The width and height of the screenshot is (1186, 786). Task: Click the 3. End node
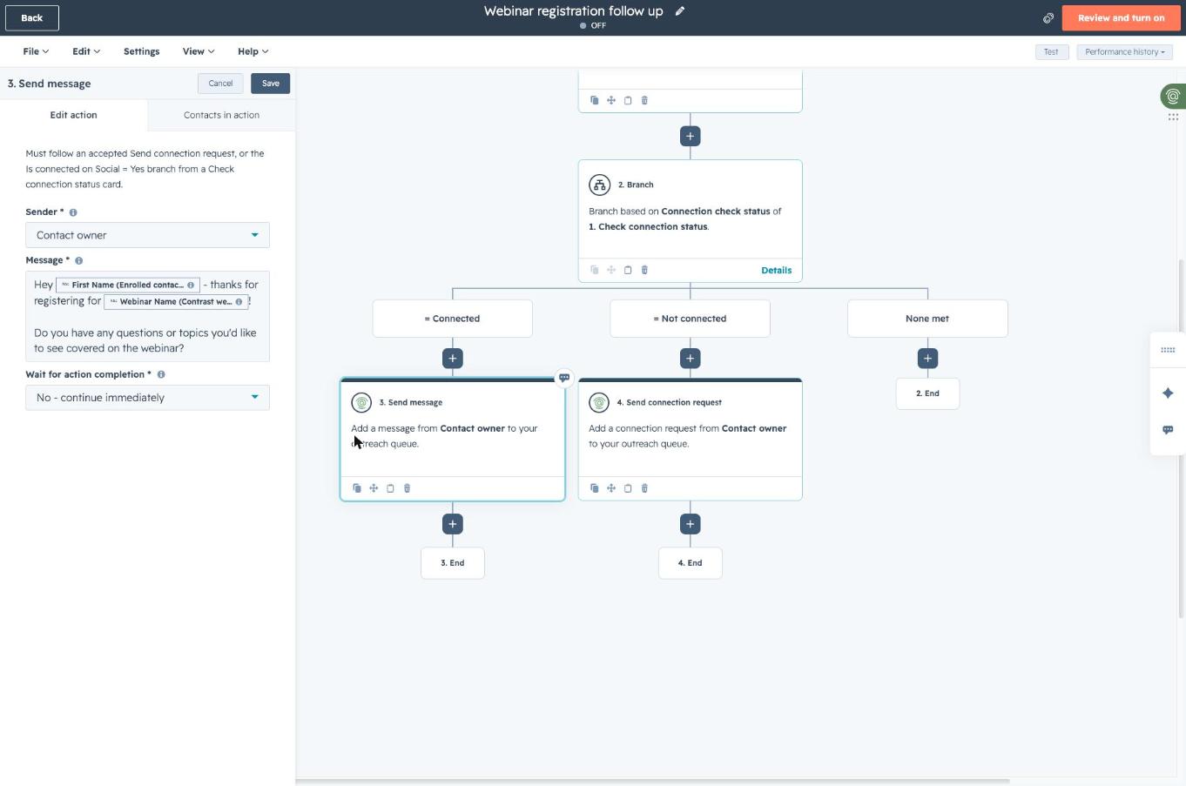coord(452,563)
